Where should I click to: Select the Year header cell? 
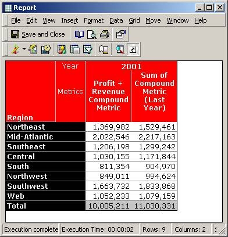[x=70, y=66]
